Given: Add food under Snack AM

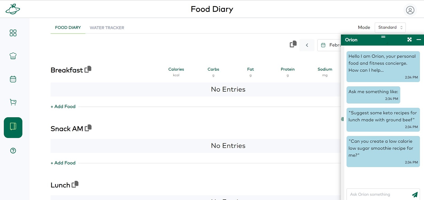Looking at the screenshot, I should 63,163.
